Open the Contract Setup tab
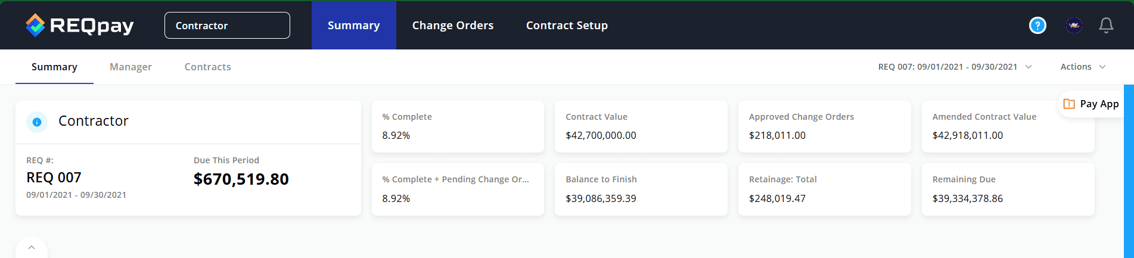 (x=567, y=25)
